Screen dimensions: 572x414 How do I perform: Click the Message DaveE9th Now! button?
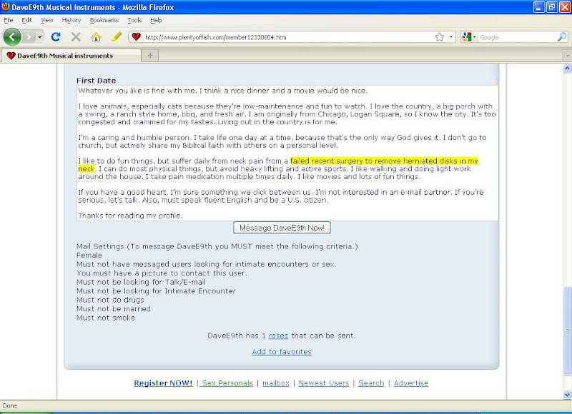pos(282,228)
